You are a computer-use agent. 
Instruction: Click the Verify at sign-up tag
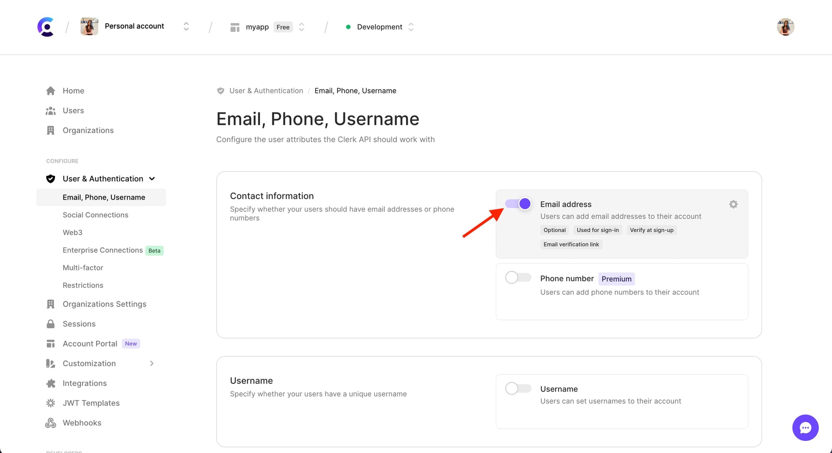coord(652,230)
